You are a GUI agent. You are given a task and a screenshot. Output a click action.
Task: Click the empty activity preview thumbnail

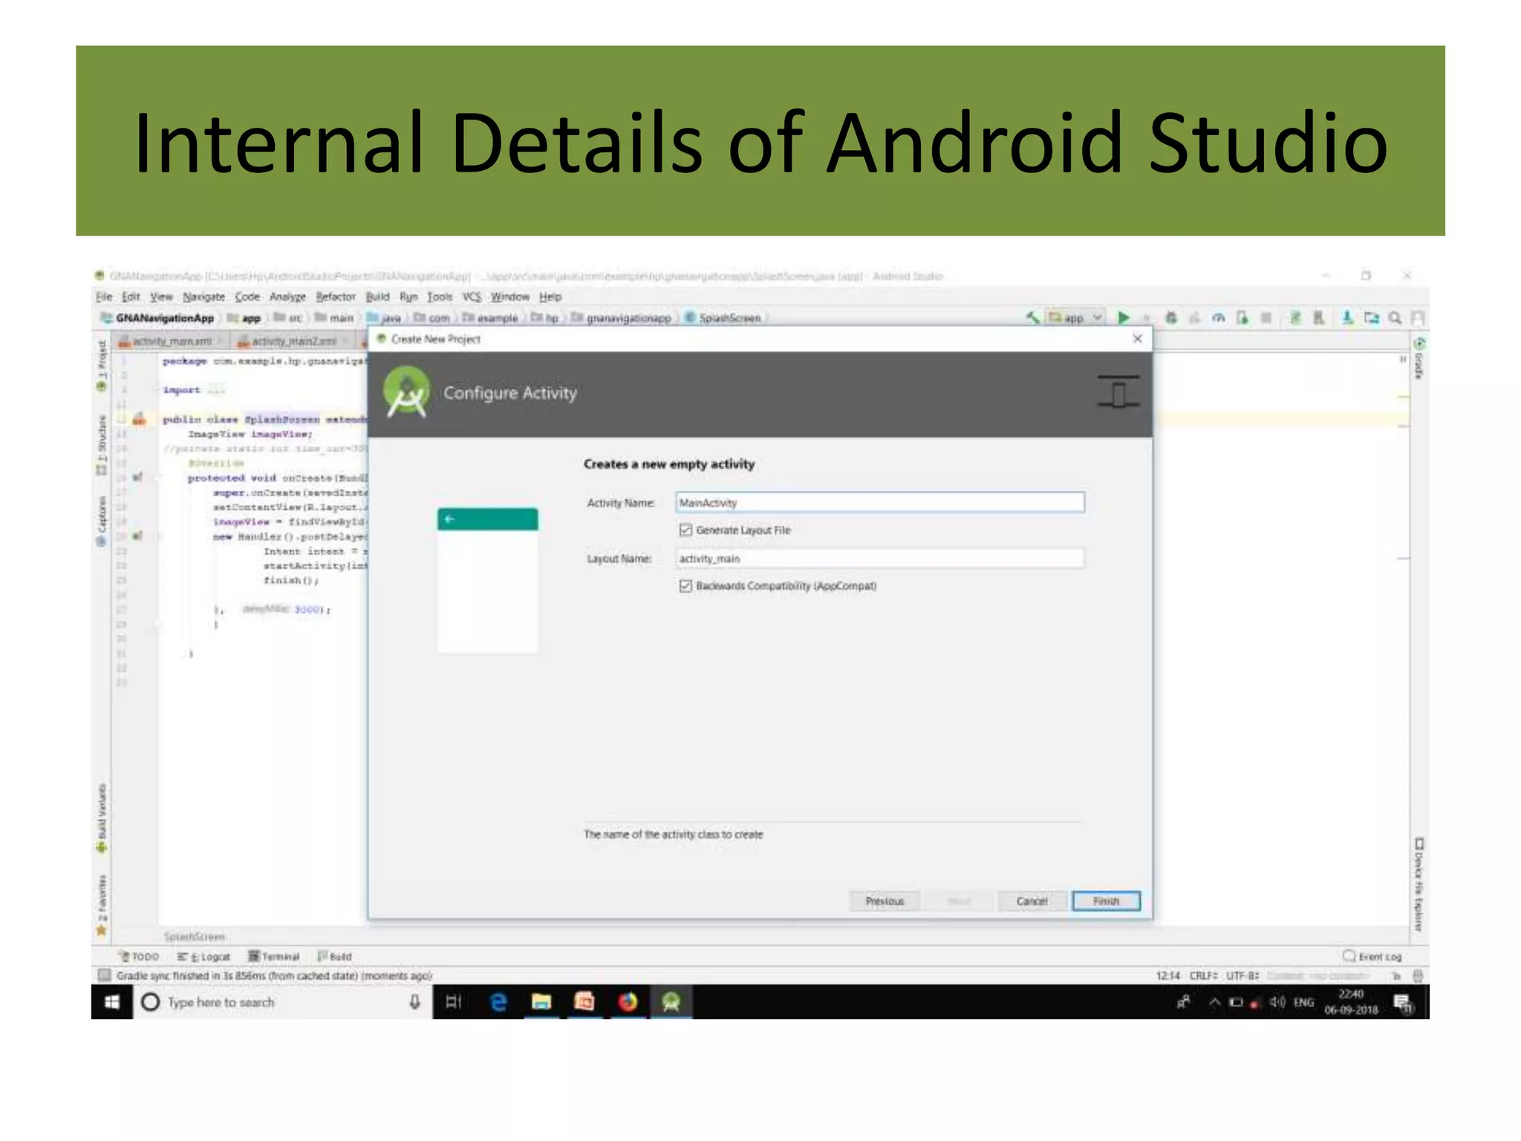click(x=487, y=580)
